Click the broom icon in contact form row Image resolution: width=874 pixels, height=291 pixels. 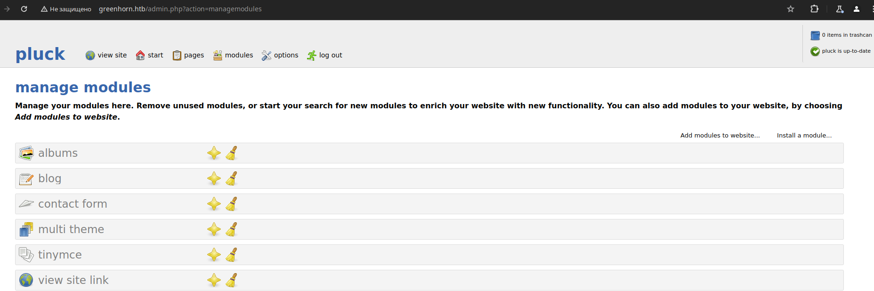click(231, 204)
